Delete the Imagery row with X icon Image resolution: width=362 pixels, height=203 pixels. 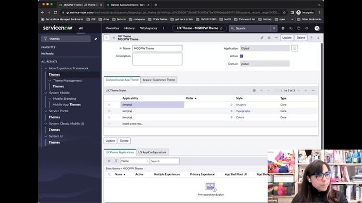(x=109, y=105)
